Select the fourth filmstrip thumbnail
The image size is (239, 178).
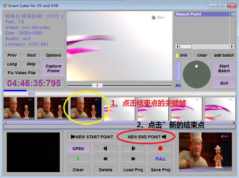tap(119, 109)
